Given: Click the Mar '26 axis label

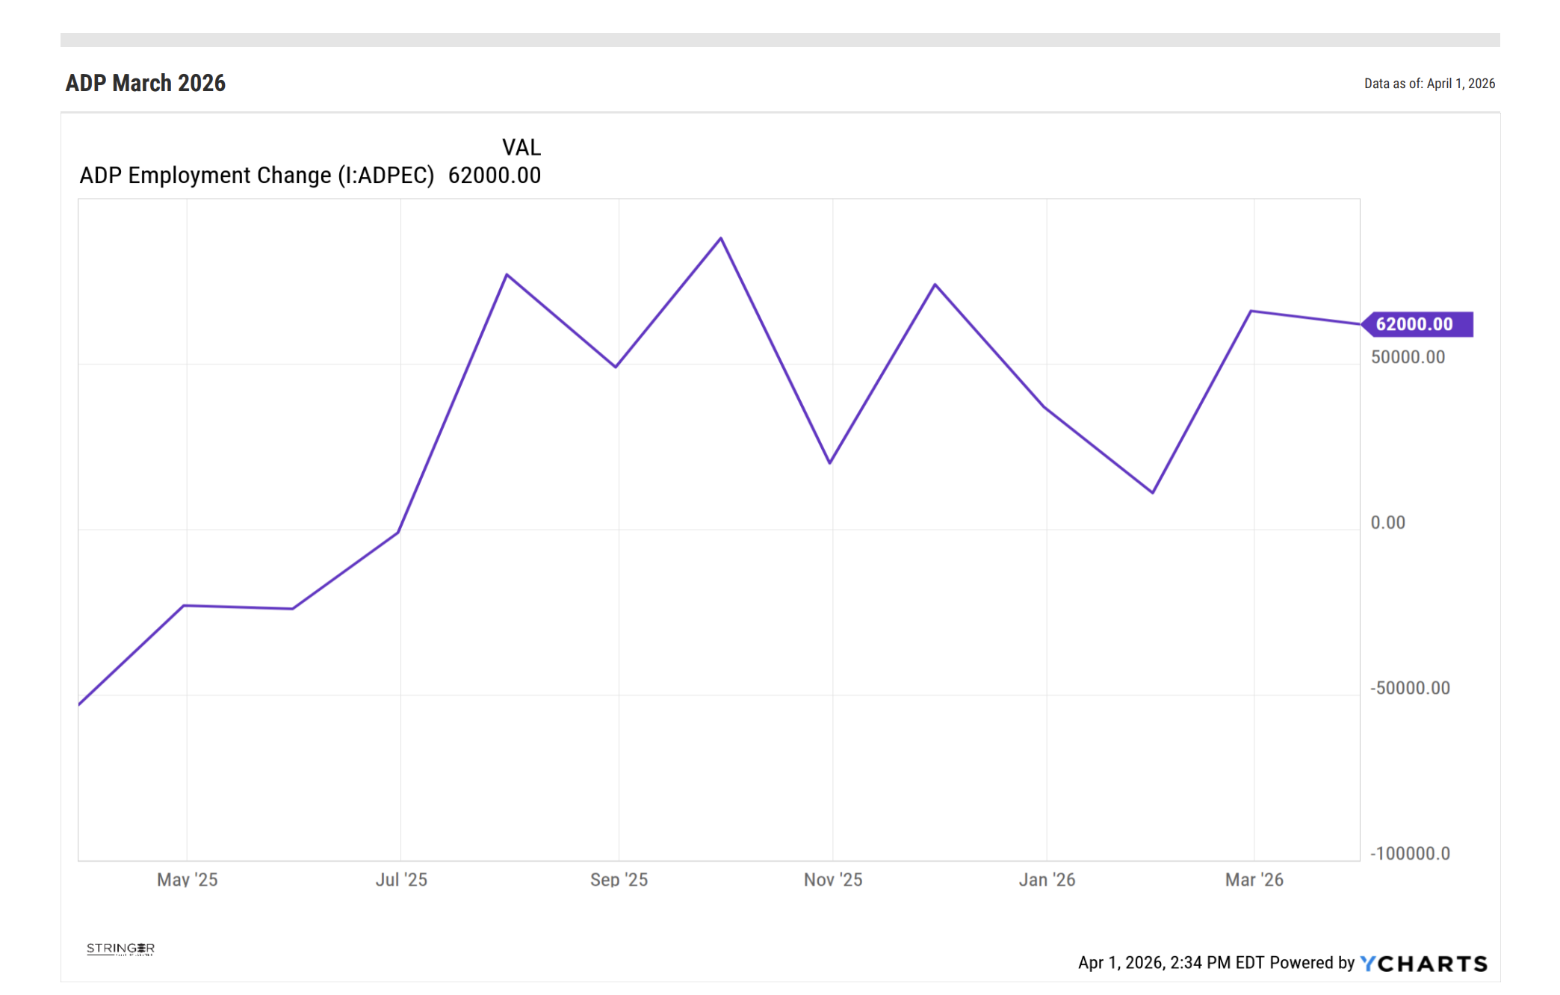Looking at the screenshot, I should 1254,879.
